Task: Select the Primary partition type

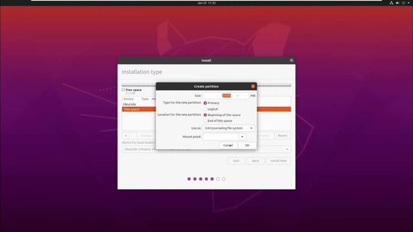Action: (205, 103)
